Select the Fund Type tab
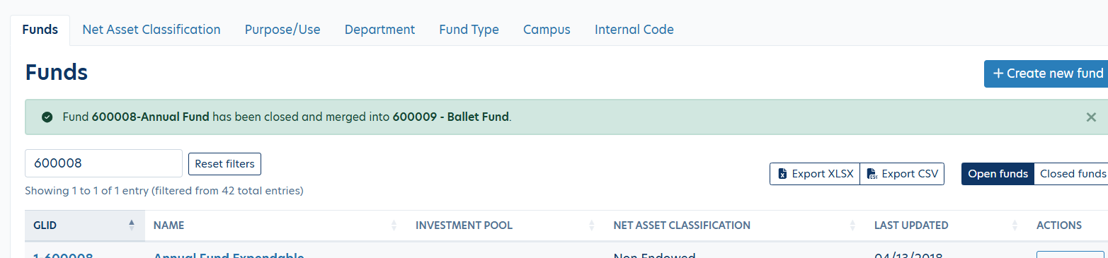This screenshot has width=1108, height=258. (x=469, y=30)
